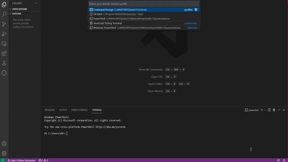The image size is (288, 162).
Task: Click the Open File hint text
Action: point(157,77)
